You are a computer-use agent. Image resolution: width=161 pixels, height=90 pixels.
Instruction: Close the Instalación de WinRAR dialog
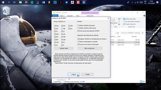pos(108,18)
